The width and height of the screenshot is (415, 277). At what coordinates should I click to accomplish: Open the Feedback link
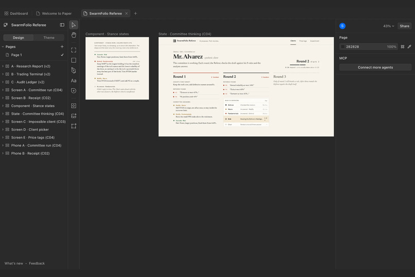[x=37, y=264]
